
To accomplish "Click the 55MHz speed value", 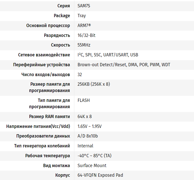I will (x=84, y=45).
